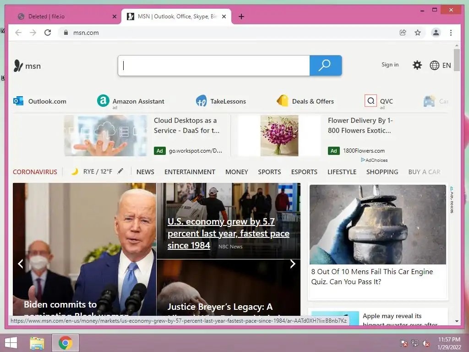Show previous slide in news carousel
This screenshot has height=352, width=469.
20,264
